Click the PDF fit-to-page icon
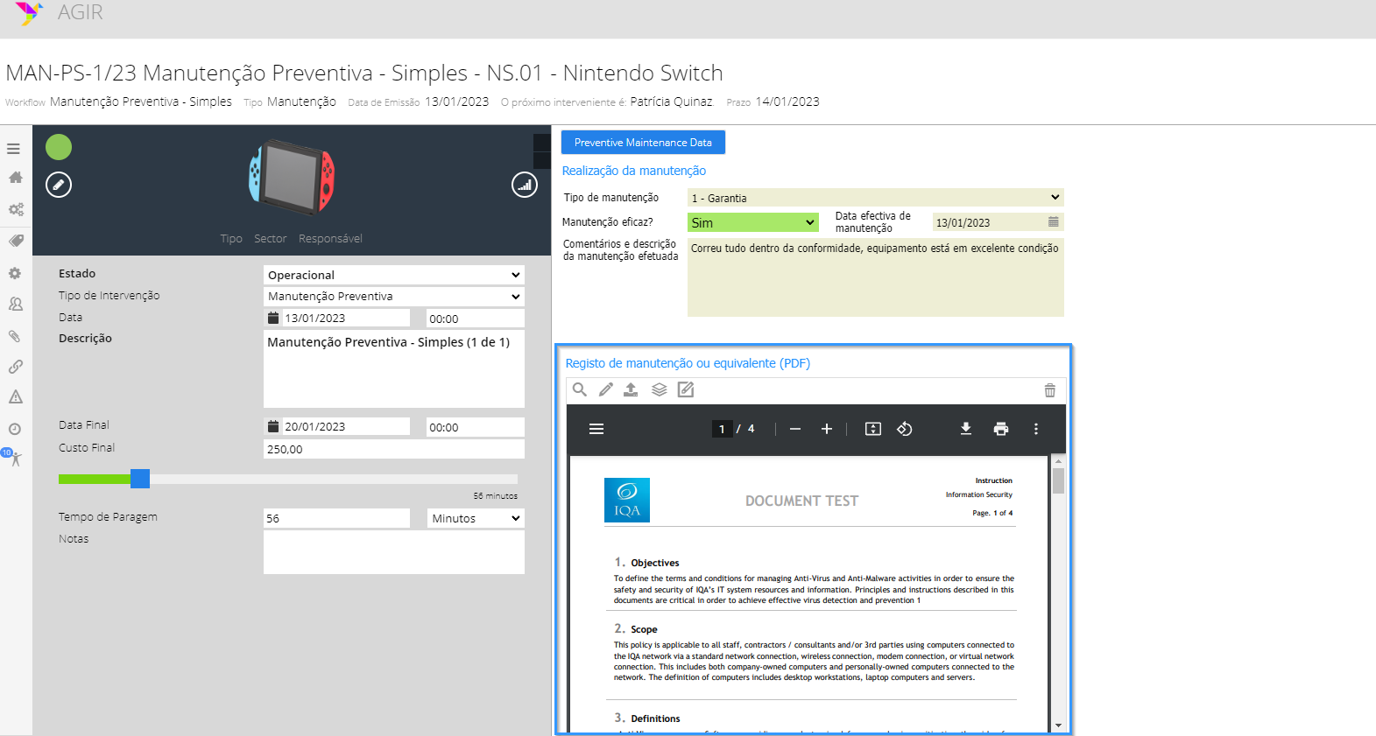This screenshot has height=736, width=1376. [x=873, y=429]
